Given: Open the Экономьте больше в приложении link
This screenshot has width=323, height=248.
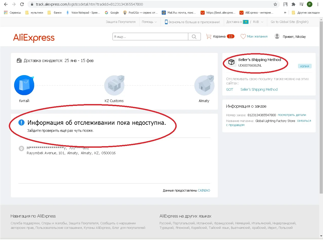Looking at the screenshot, I should point(192,22).
